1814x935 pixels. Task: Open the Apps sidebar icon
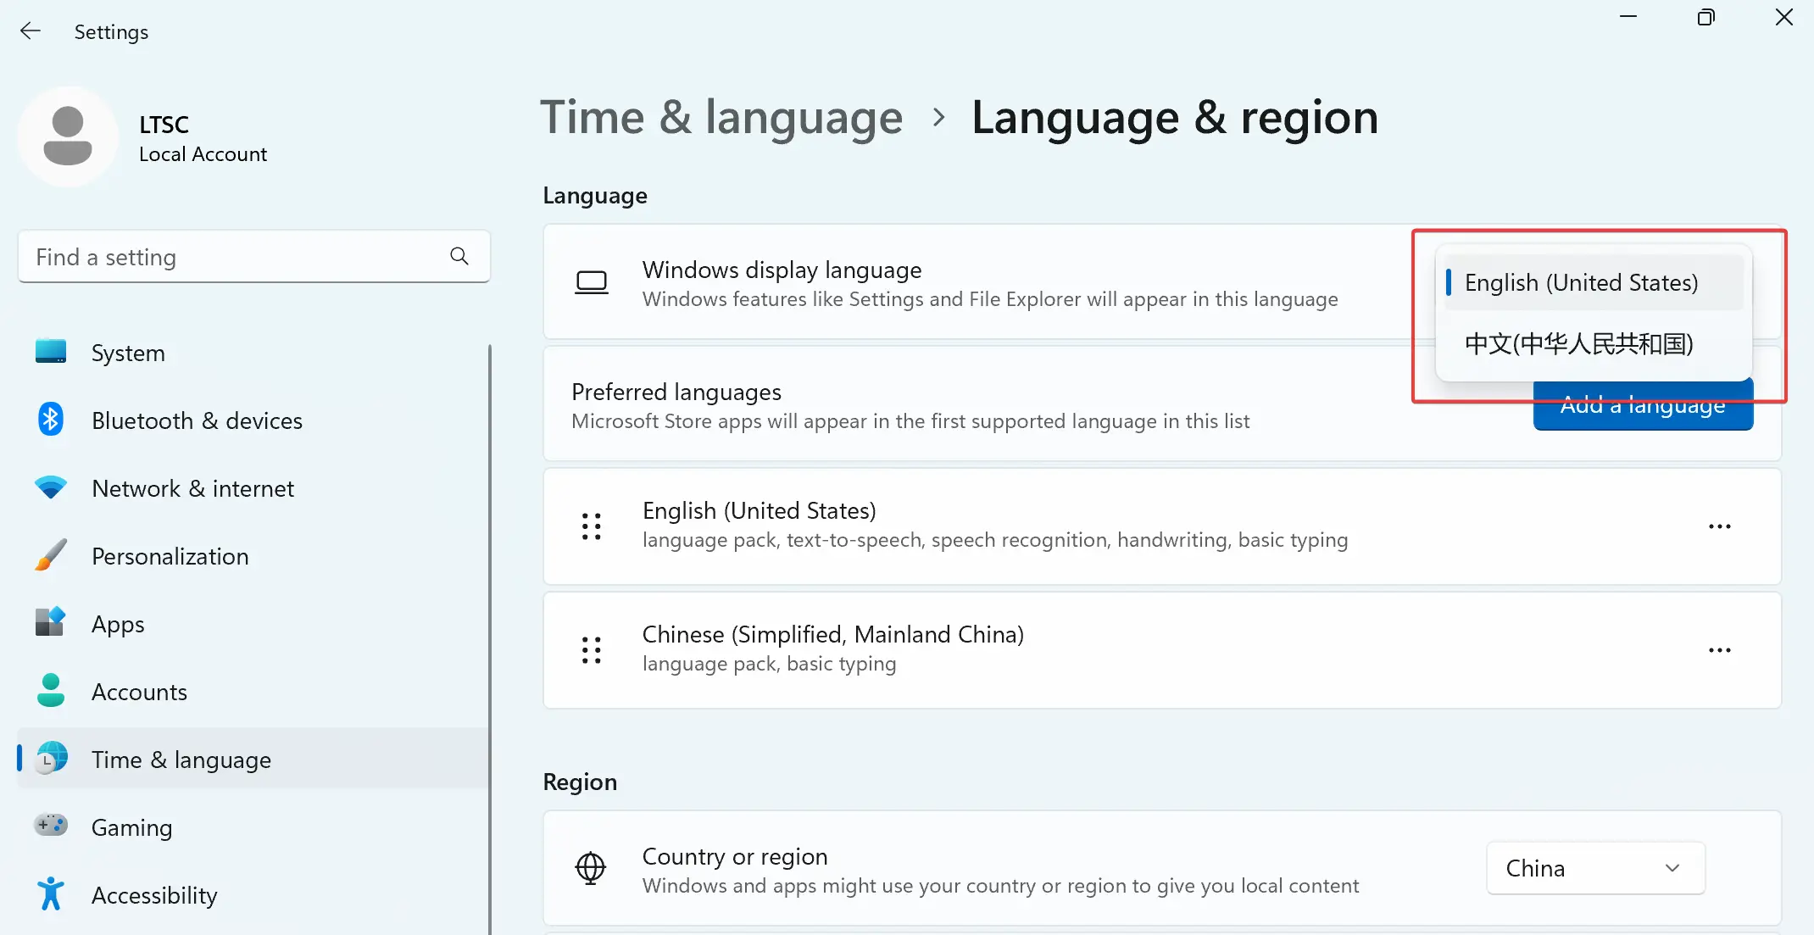tap(51, 623)
